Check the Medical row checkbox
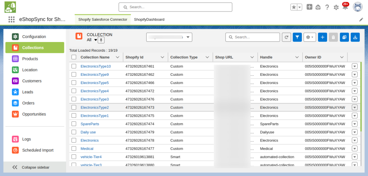Viewport: 368px width, 176px height. tap(74, 149)
